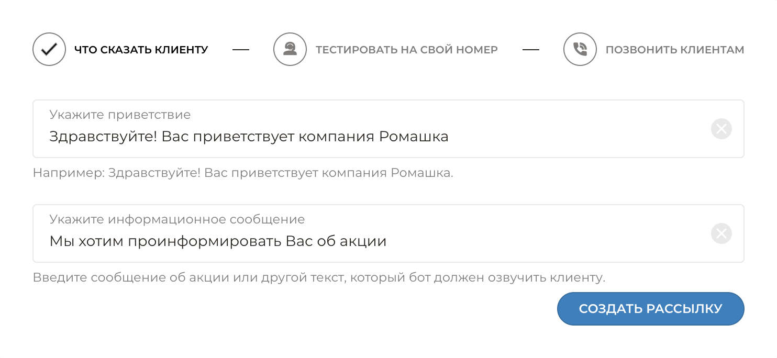Switch to the ЧТО СКАЗАТЬ КЛИЕНТУ step
The image size is (777, 358).
click(x=140, y=49)
